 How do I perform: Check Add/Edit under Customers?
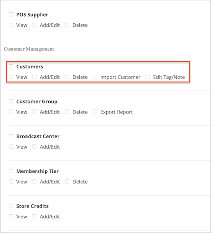[34, 77]
